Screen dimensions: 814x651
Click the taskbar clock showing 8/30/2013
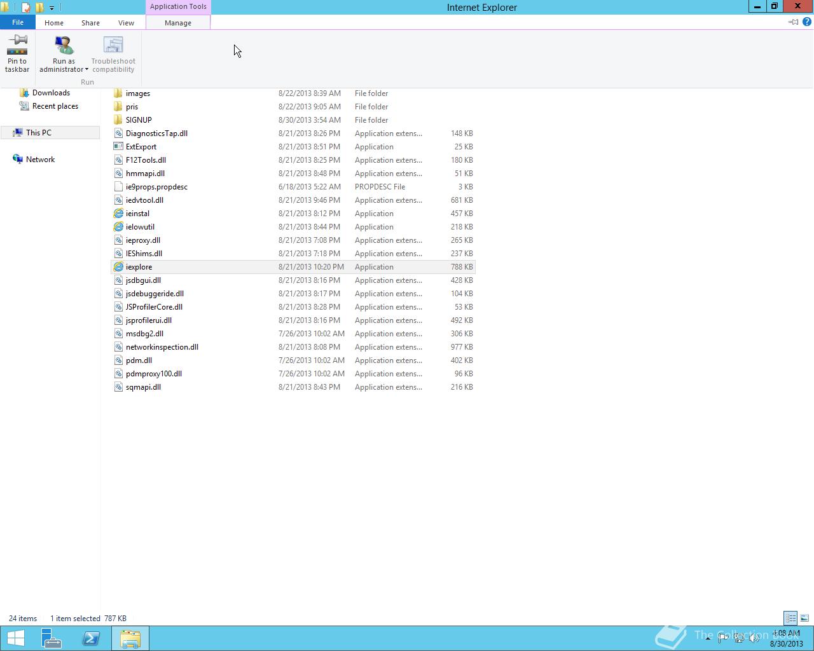(x=787, y=638)
